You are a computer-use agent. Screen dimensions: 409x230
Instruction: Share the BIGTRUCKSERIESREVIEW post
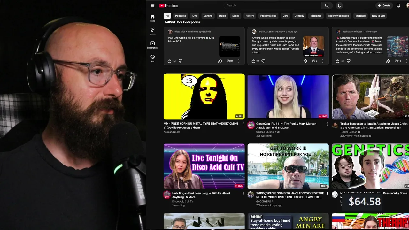(x=305, y=61)
